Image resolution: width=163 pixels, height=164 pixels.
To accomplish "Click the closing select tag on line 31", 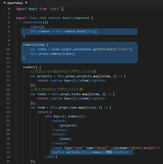I will coord(60,143).
